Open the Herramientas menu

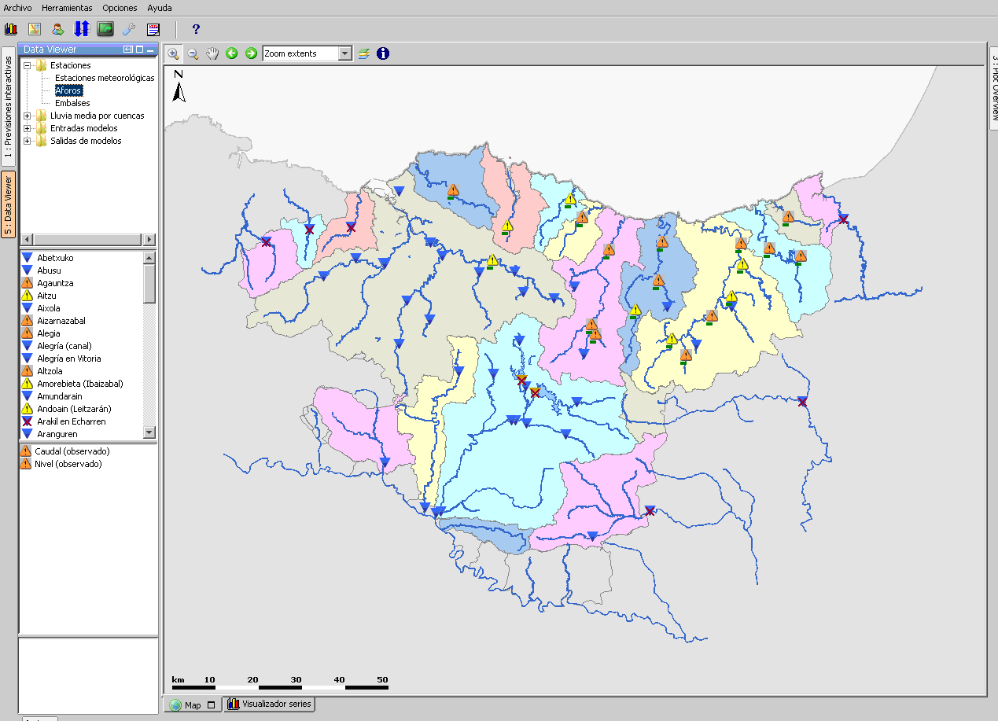(67, 8)
